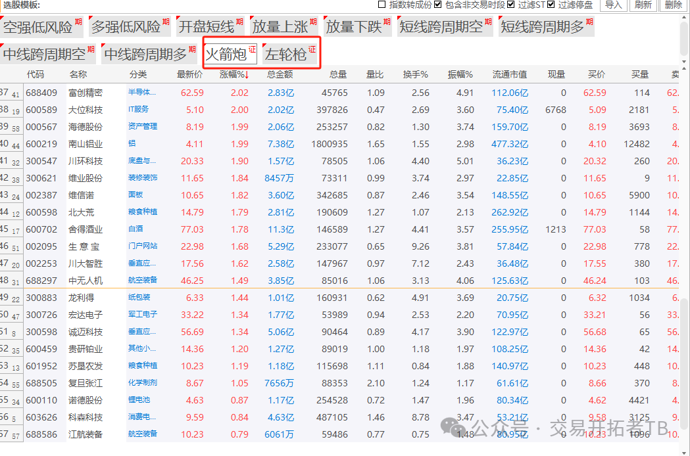The height and width of the screenshot is (456, 690).
Task: Click stock code 002253
Action: [41, 263]
